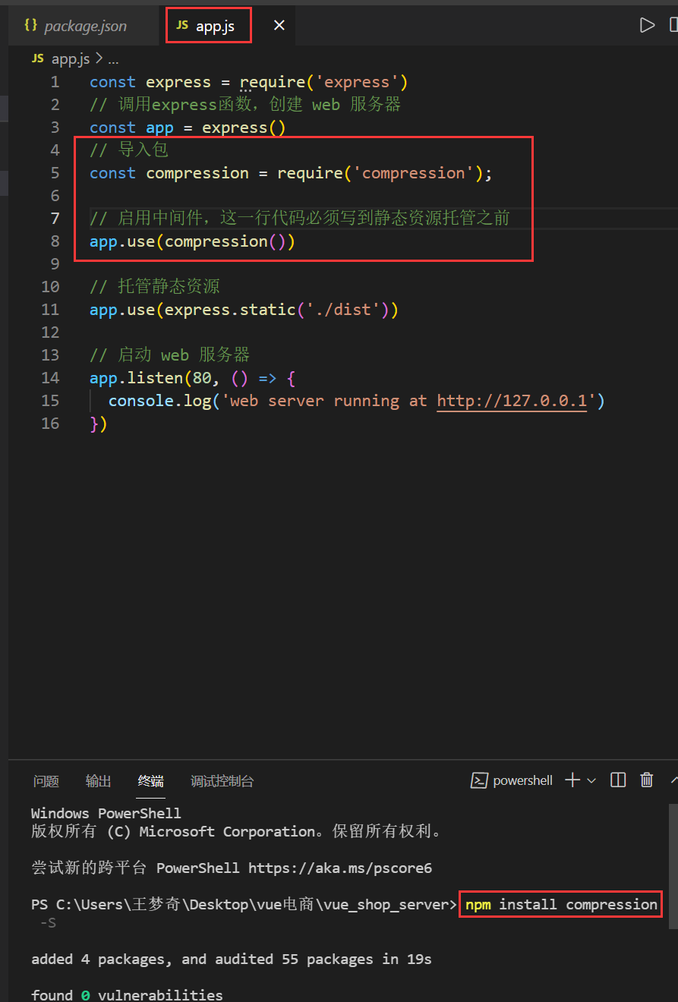Switch to the 调试控制台 debug console tab

click(222, 781)
